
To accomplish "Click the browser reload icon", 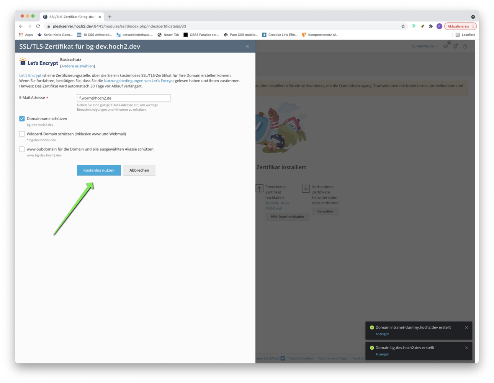I will tap(38, 26).
